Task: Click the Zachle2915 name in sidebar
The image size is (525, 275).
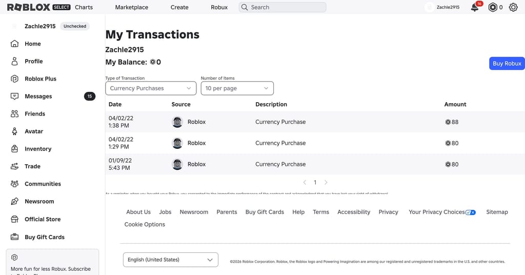Action: click(x=40, y=26)
